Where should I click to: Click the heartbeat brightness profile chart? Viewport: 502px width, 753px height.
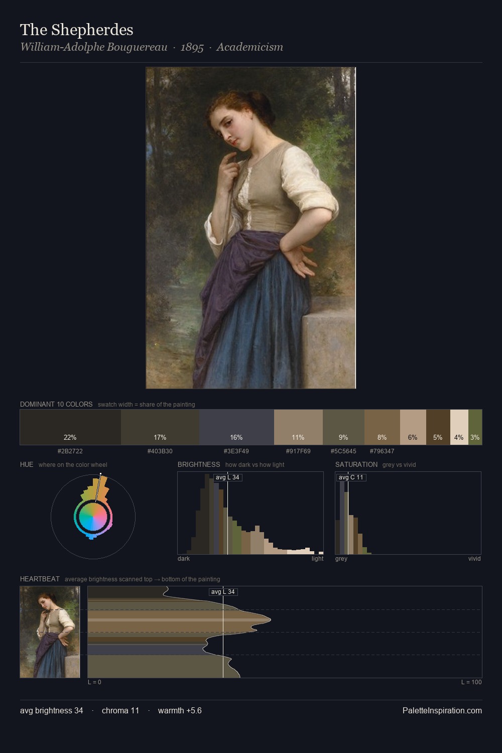[285, 632]
